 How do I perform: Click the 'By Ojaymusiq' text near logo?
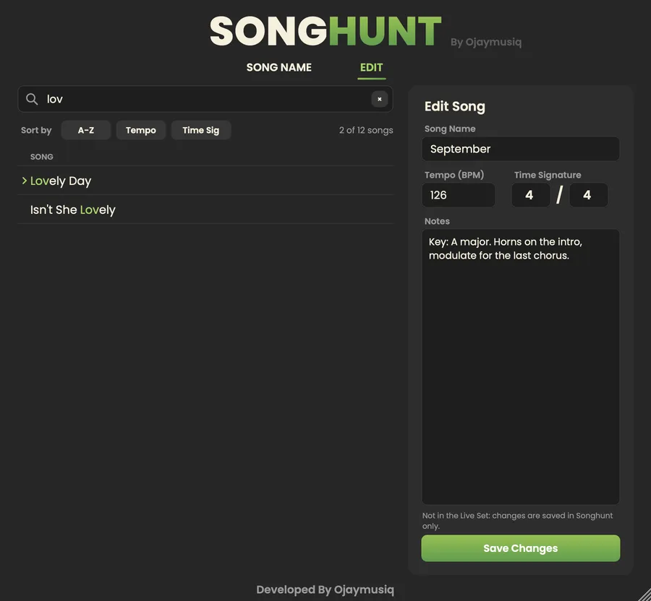click(x=486, y=42)
